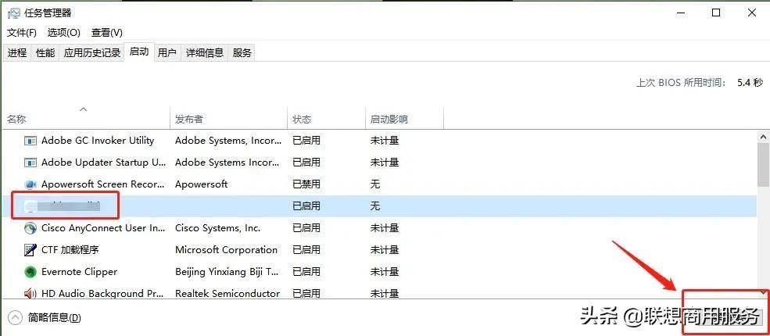Click 已禁用 status in Apowersoft row
The width and height of the screenshot is (770, 336).
pos(306,184)
